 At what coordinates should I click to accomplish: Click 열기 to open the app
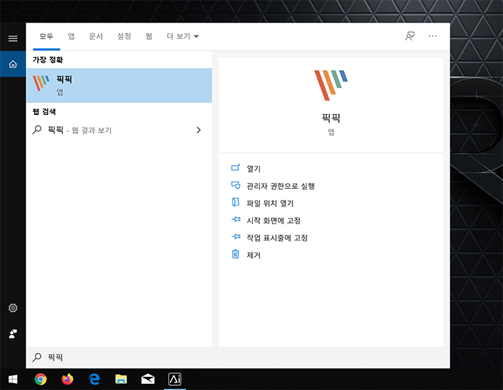coord(253,168)
